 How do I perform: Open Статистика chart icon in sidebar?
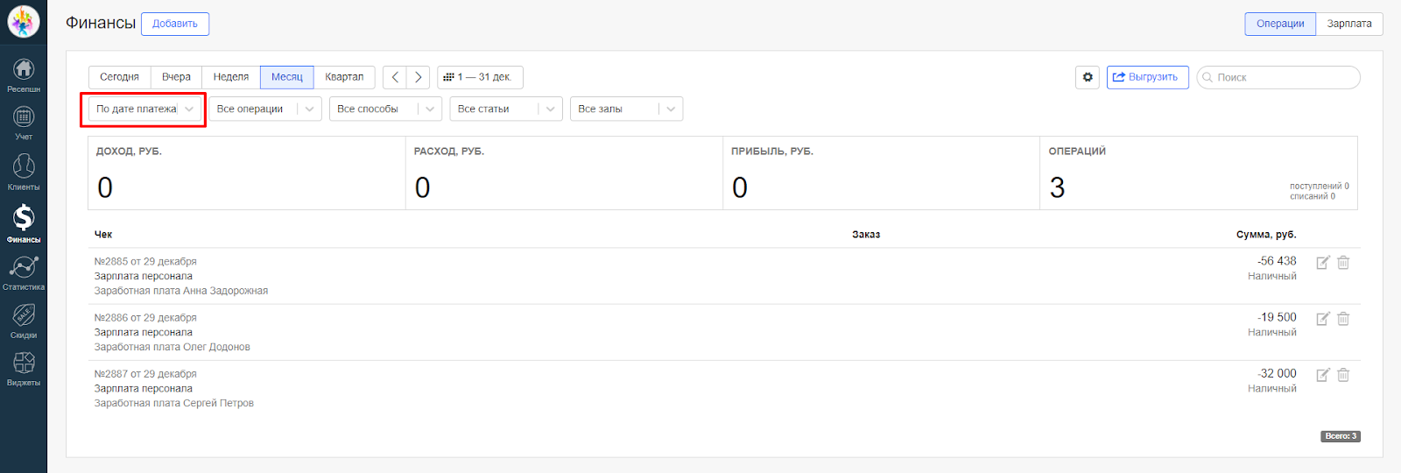click(x=24, y=272)
